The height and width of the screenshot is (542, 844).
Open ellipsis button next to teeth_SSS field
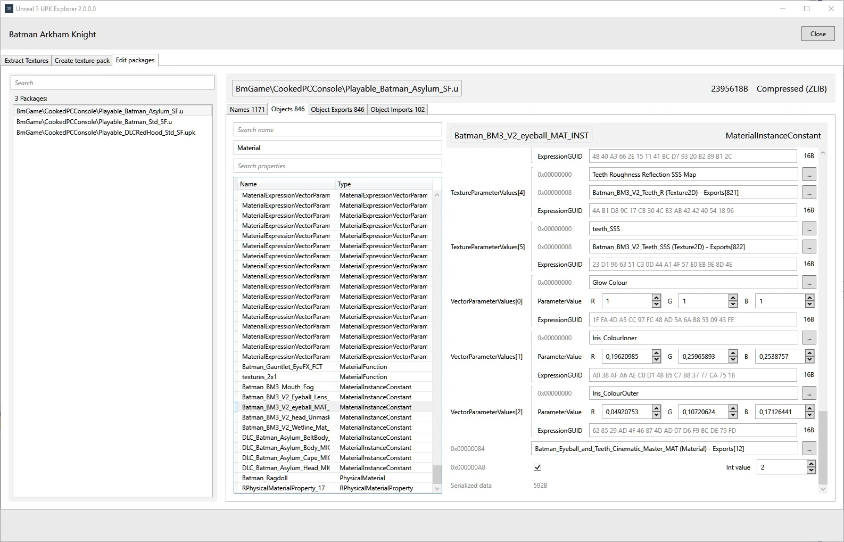click(x=809, y=228)
